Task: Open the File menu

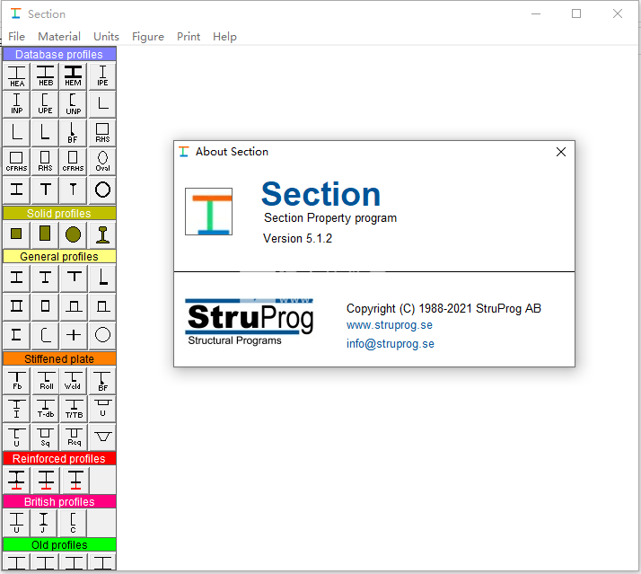Action: (16, 37)
